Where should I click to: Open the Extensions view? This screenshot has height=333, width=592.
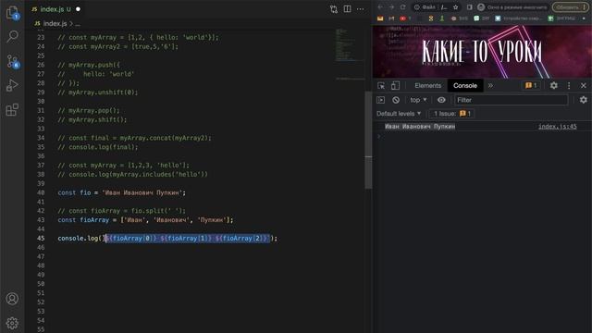click(12, 109)
